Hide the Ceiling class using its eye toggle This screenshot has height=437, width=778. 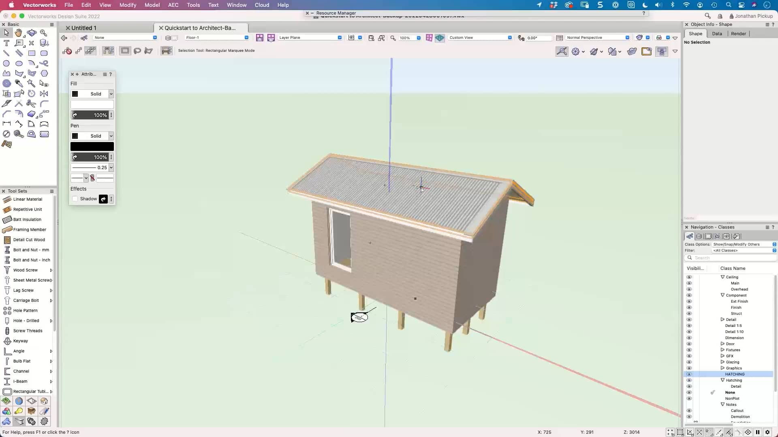coord(689,277)
